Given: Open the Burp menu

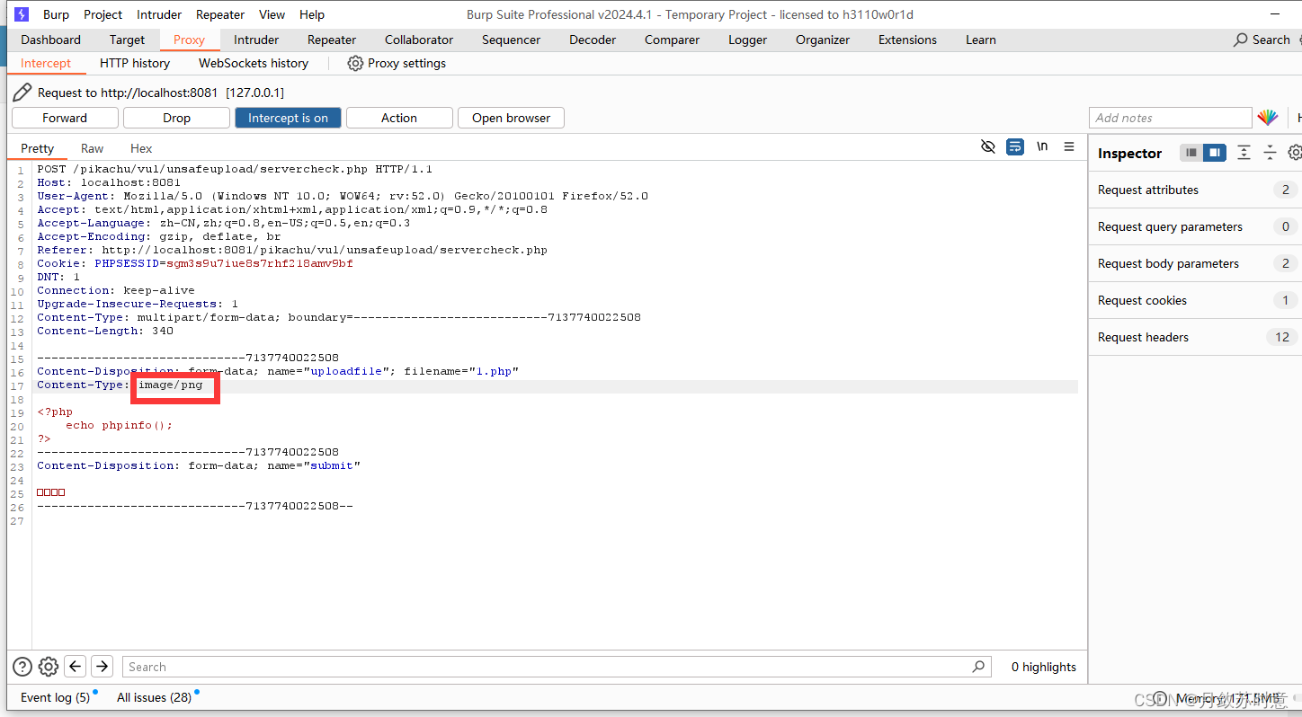Looking at the screenshot, I should 56,14.
